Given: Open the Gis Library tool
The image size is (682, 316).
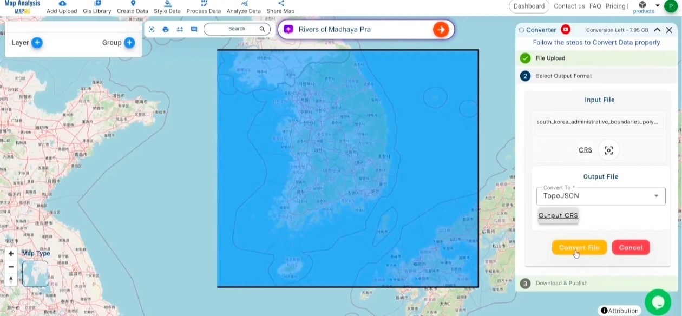Looking at the screenshot, I should tap(96, 8).
